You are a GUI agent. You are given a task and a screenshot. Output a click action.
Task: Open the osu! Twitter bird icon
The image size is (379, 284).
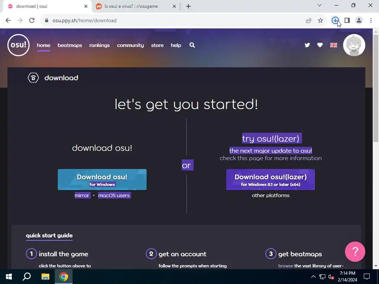pos(307,45)
